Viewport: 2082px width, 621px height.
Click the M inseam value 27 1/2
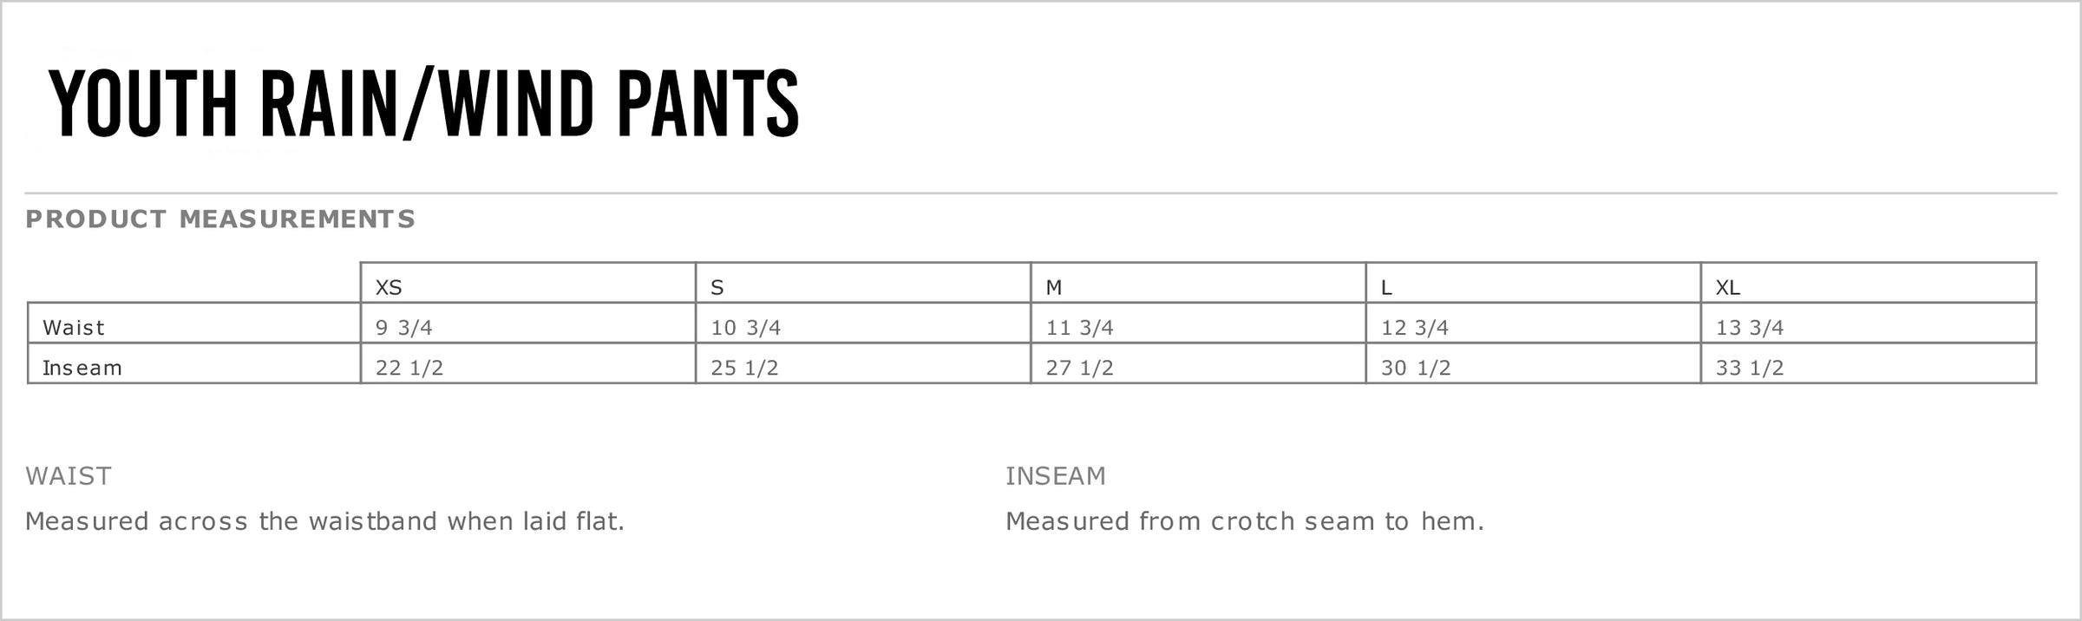tap(1080, 368)
